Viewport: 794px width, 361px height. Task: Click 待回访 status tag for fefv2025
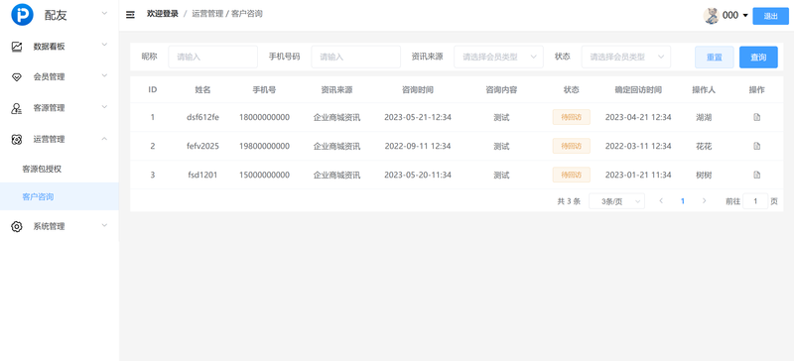[572, 147]
